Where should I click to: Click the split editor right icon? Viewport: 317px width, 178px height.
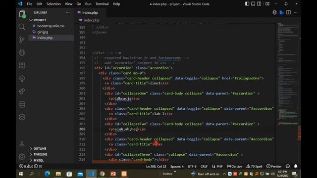(288, 12)
